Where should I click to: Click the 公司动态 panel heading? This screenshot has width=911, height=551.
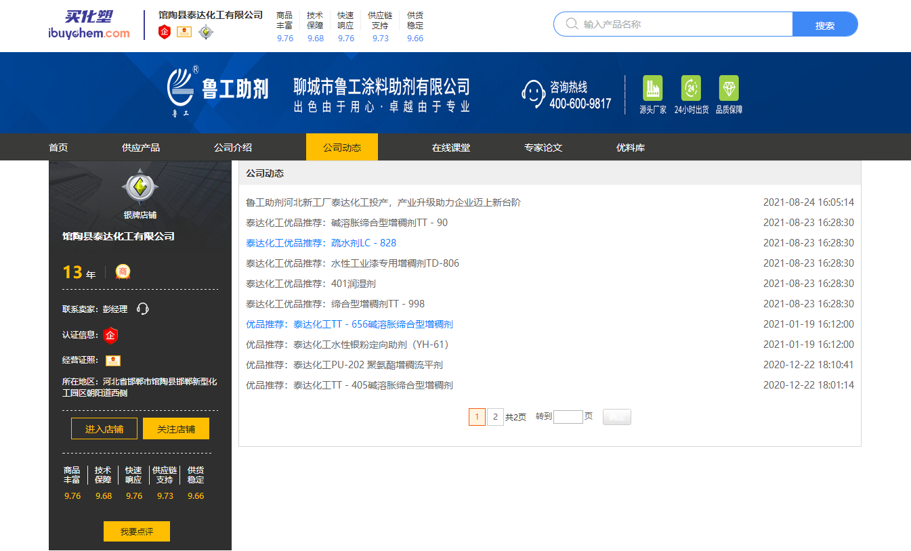coord(265,173)
